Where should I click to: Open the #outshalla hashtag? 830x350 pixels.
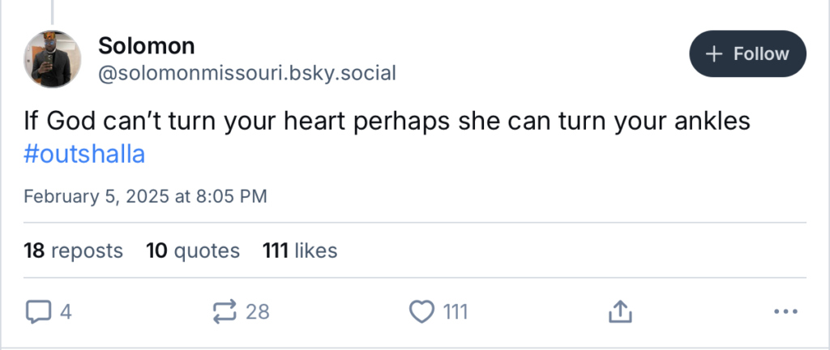point(84,155)
